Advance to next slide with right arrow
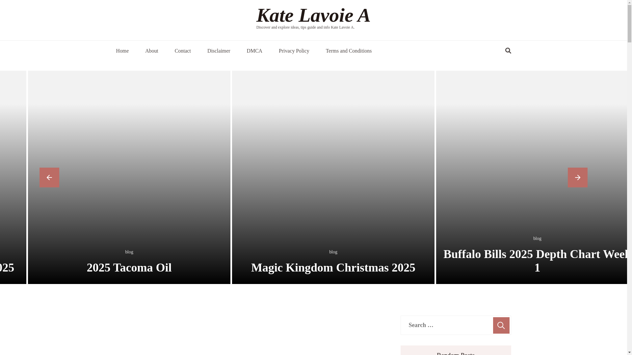The width and height of the screenshot is (632, 355). click(577, 177)
